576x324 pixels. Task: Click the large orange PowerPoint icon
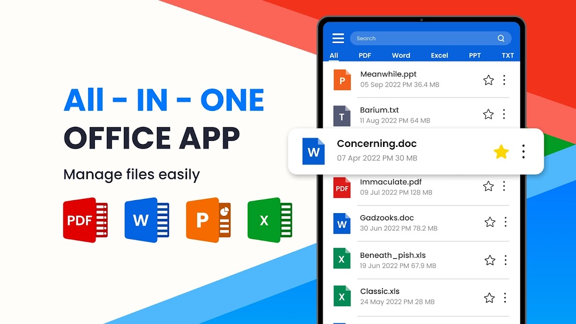point(208,220)
